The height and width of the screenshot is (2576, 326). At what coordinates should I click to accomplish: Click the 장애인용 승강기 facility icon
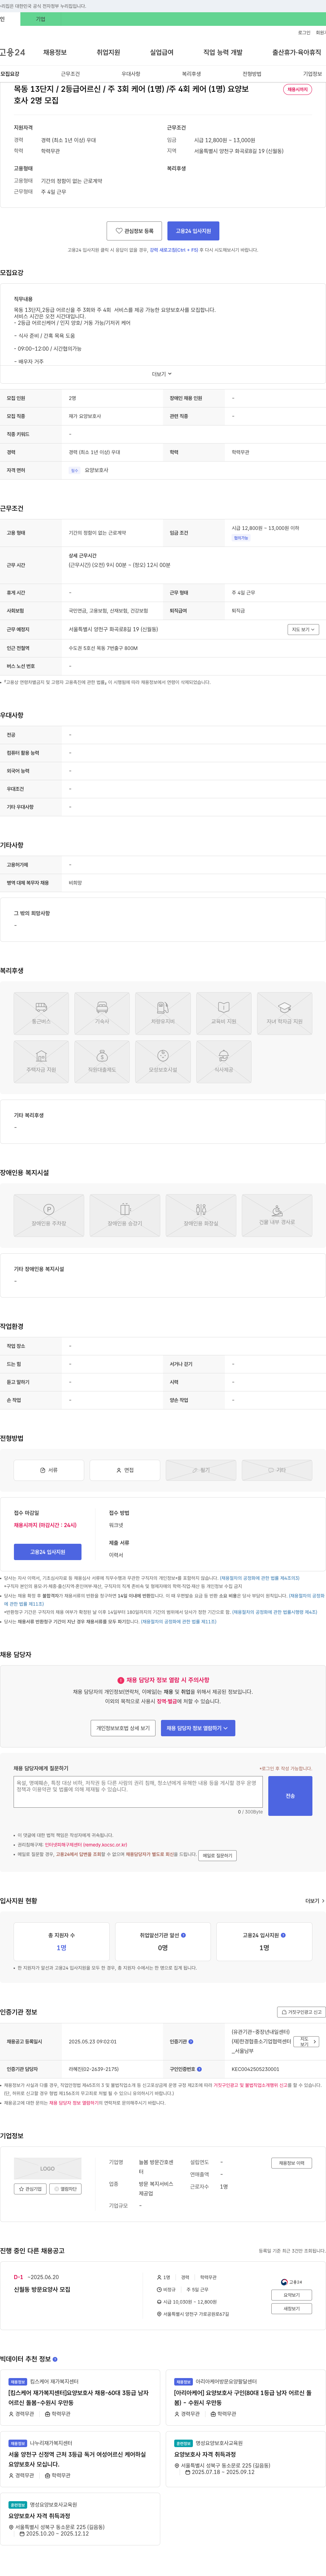click(x=125, y=1215)
